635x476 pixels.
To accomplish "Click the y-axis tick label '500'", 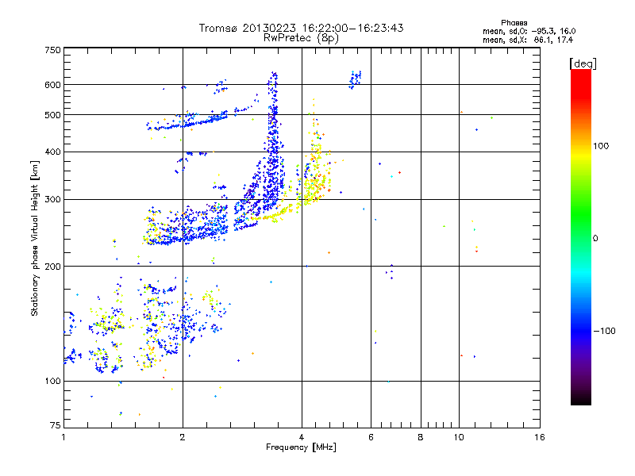I will (x=52, y=115).
